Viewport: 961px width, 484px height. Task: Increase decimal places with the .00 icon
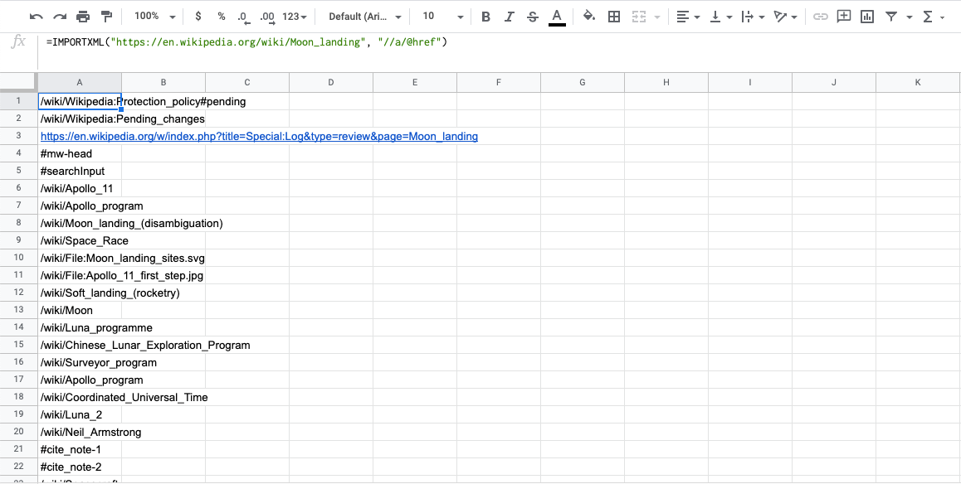tap(267, 17)
